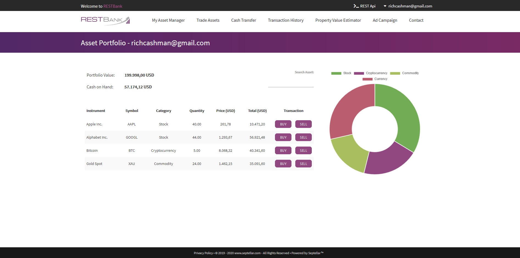Open the Property Value Estimator

[x=338, y=20]
